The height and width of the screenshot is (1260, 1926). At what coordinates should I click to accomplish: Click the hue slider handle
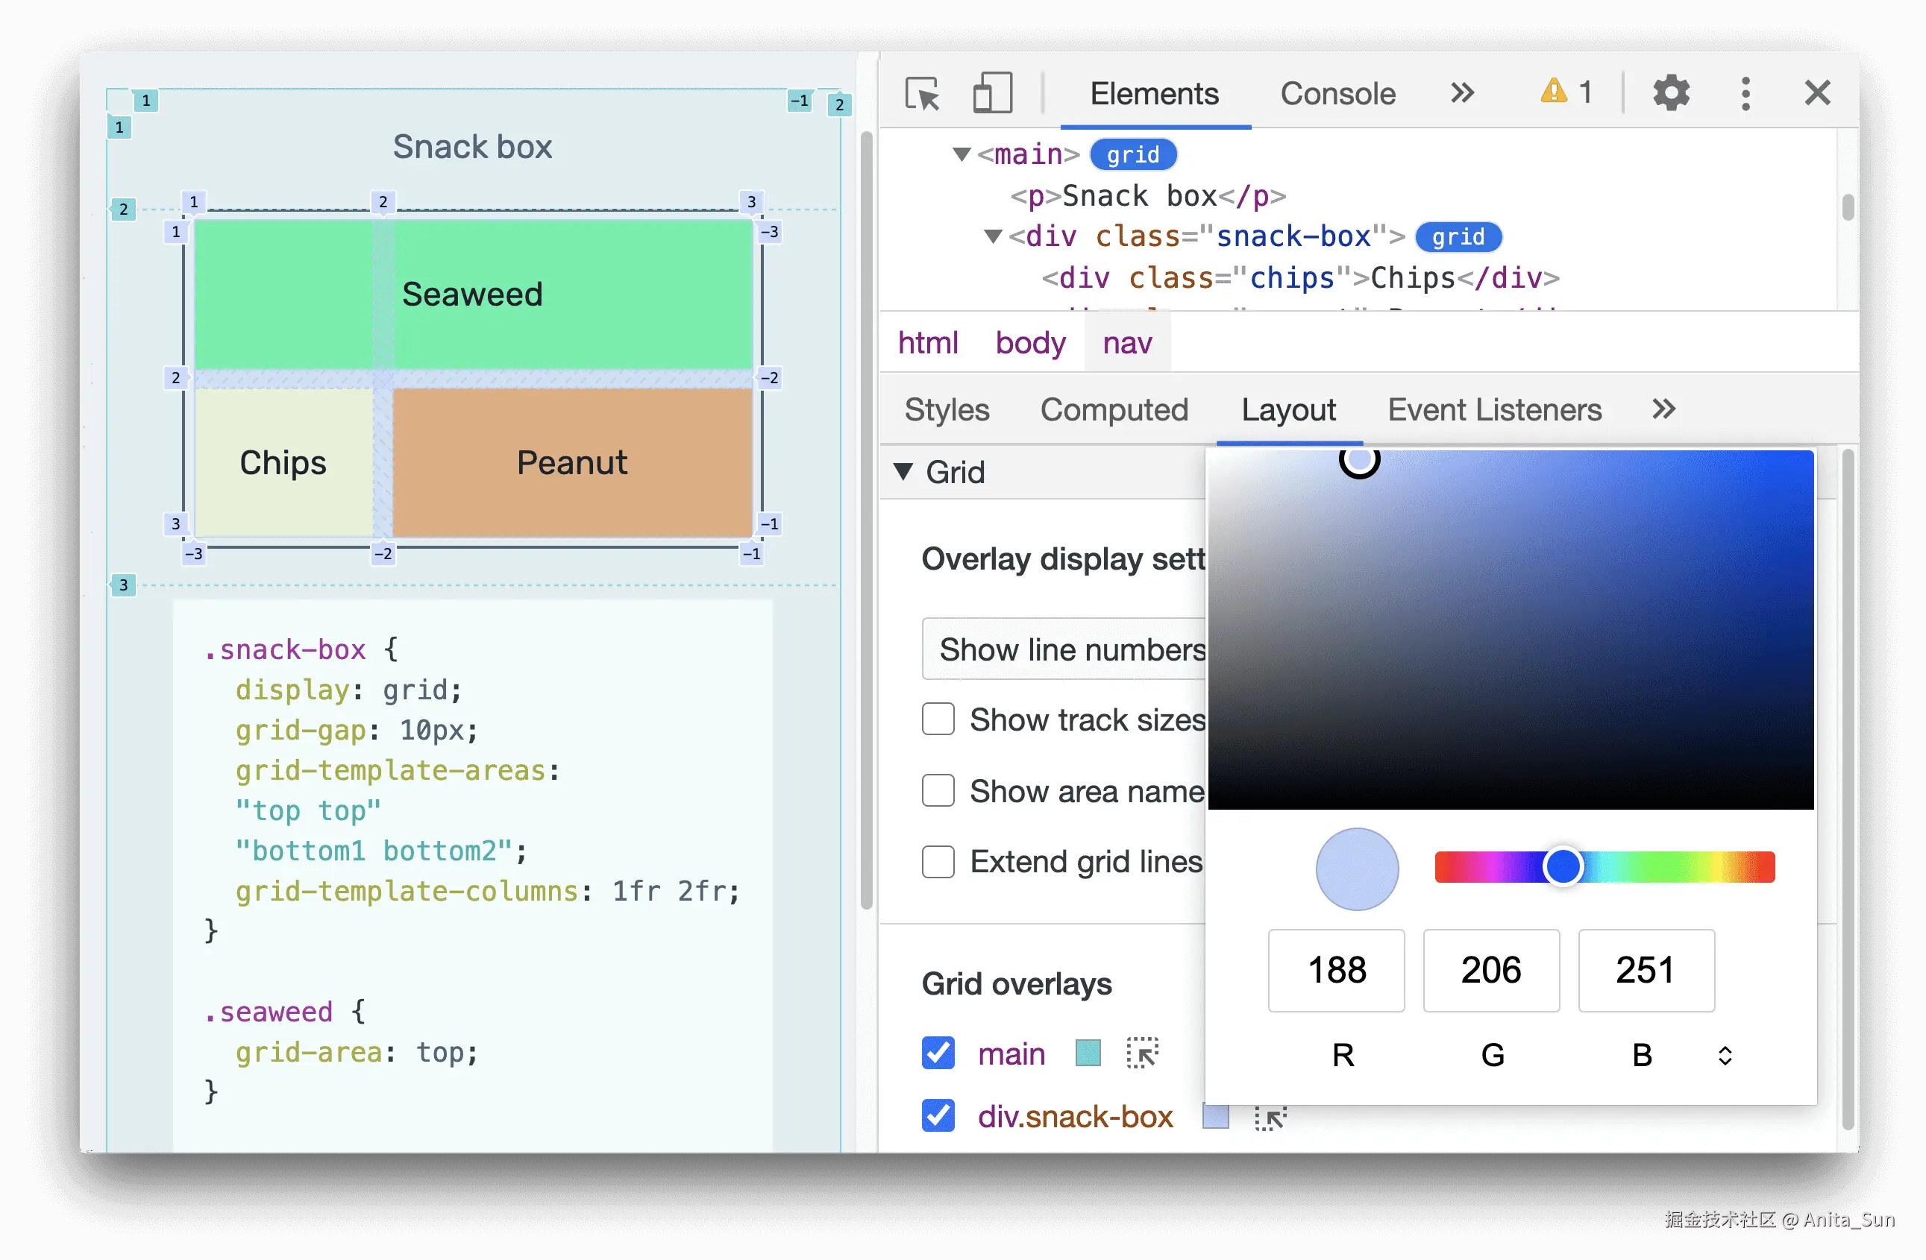(x=1562, y=867)
